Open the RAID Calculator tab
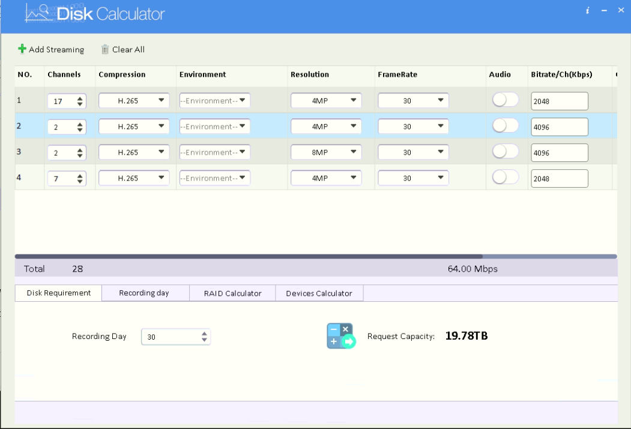The width and height of the screenshot is (631, 429). [x=232, y=293]
